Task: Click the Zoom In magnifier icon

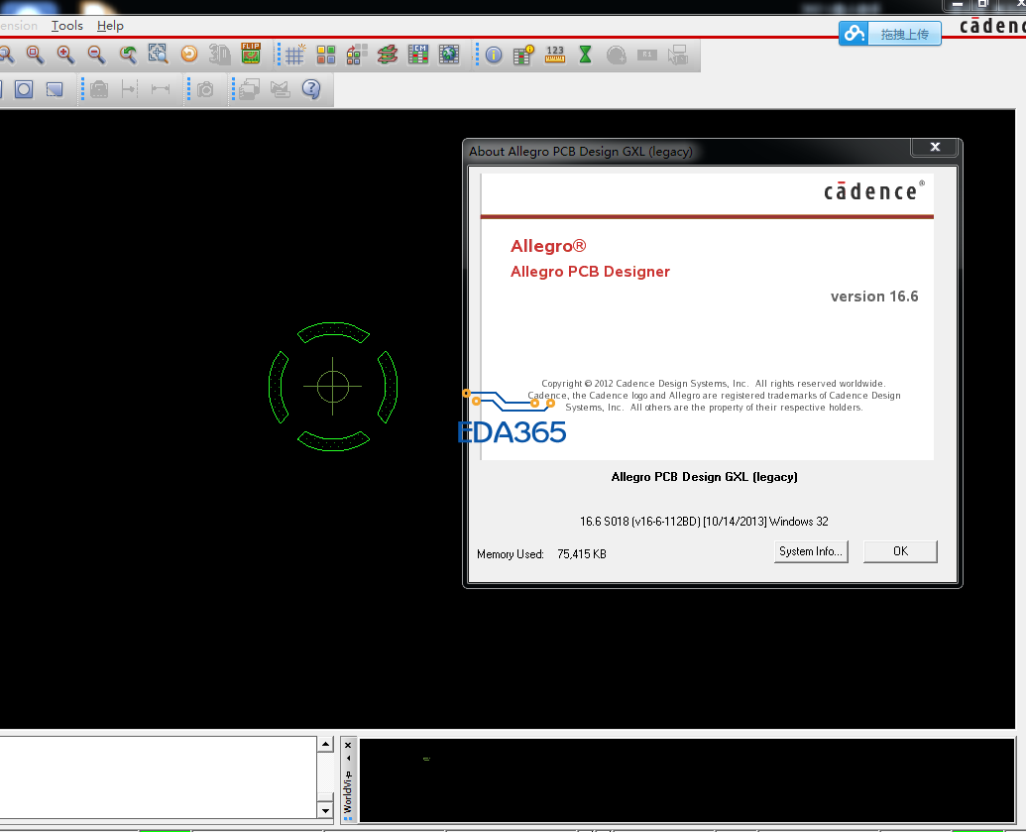Action: tap(65, 55)
